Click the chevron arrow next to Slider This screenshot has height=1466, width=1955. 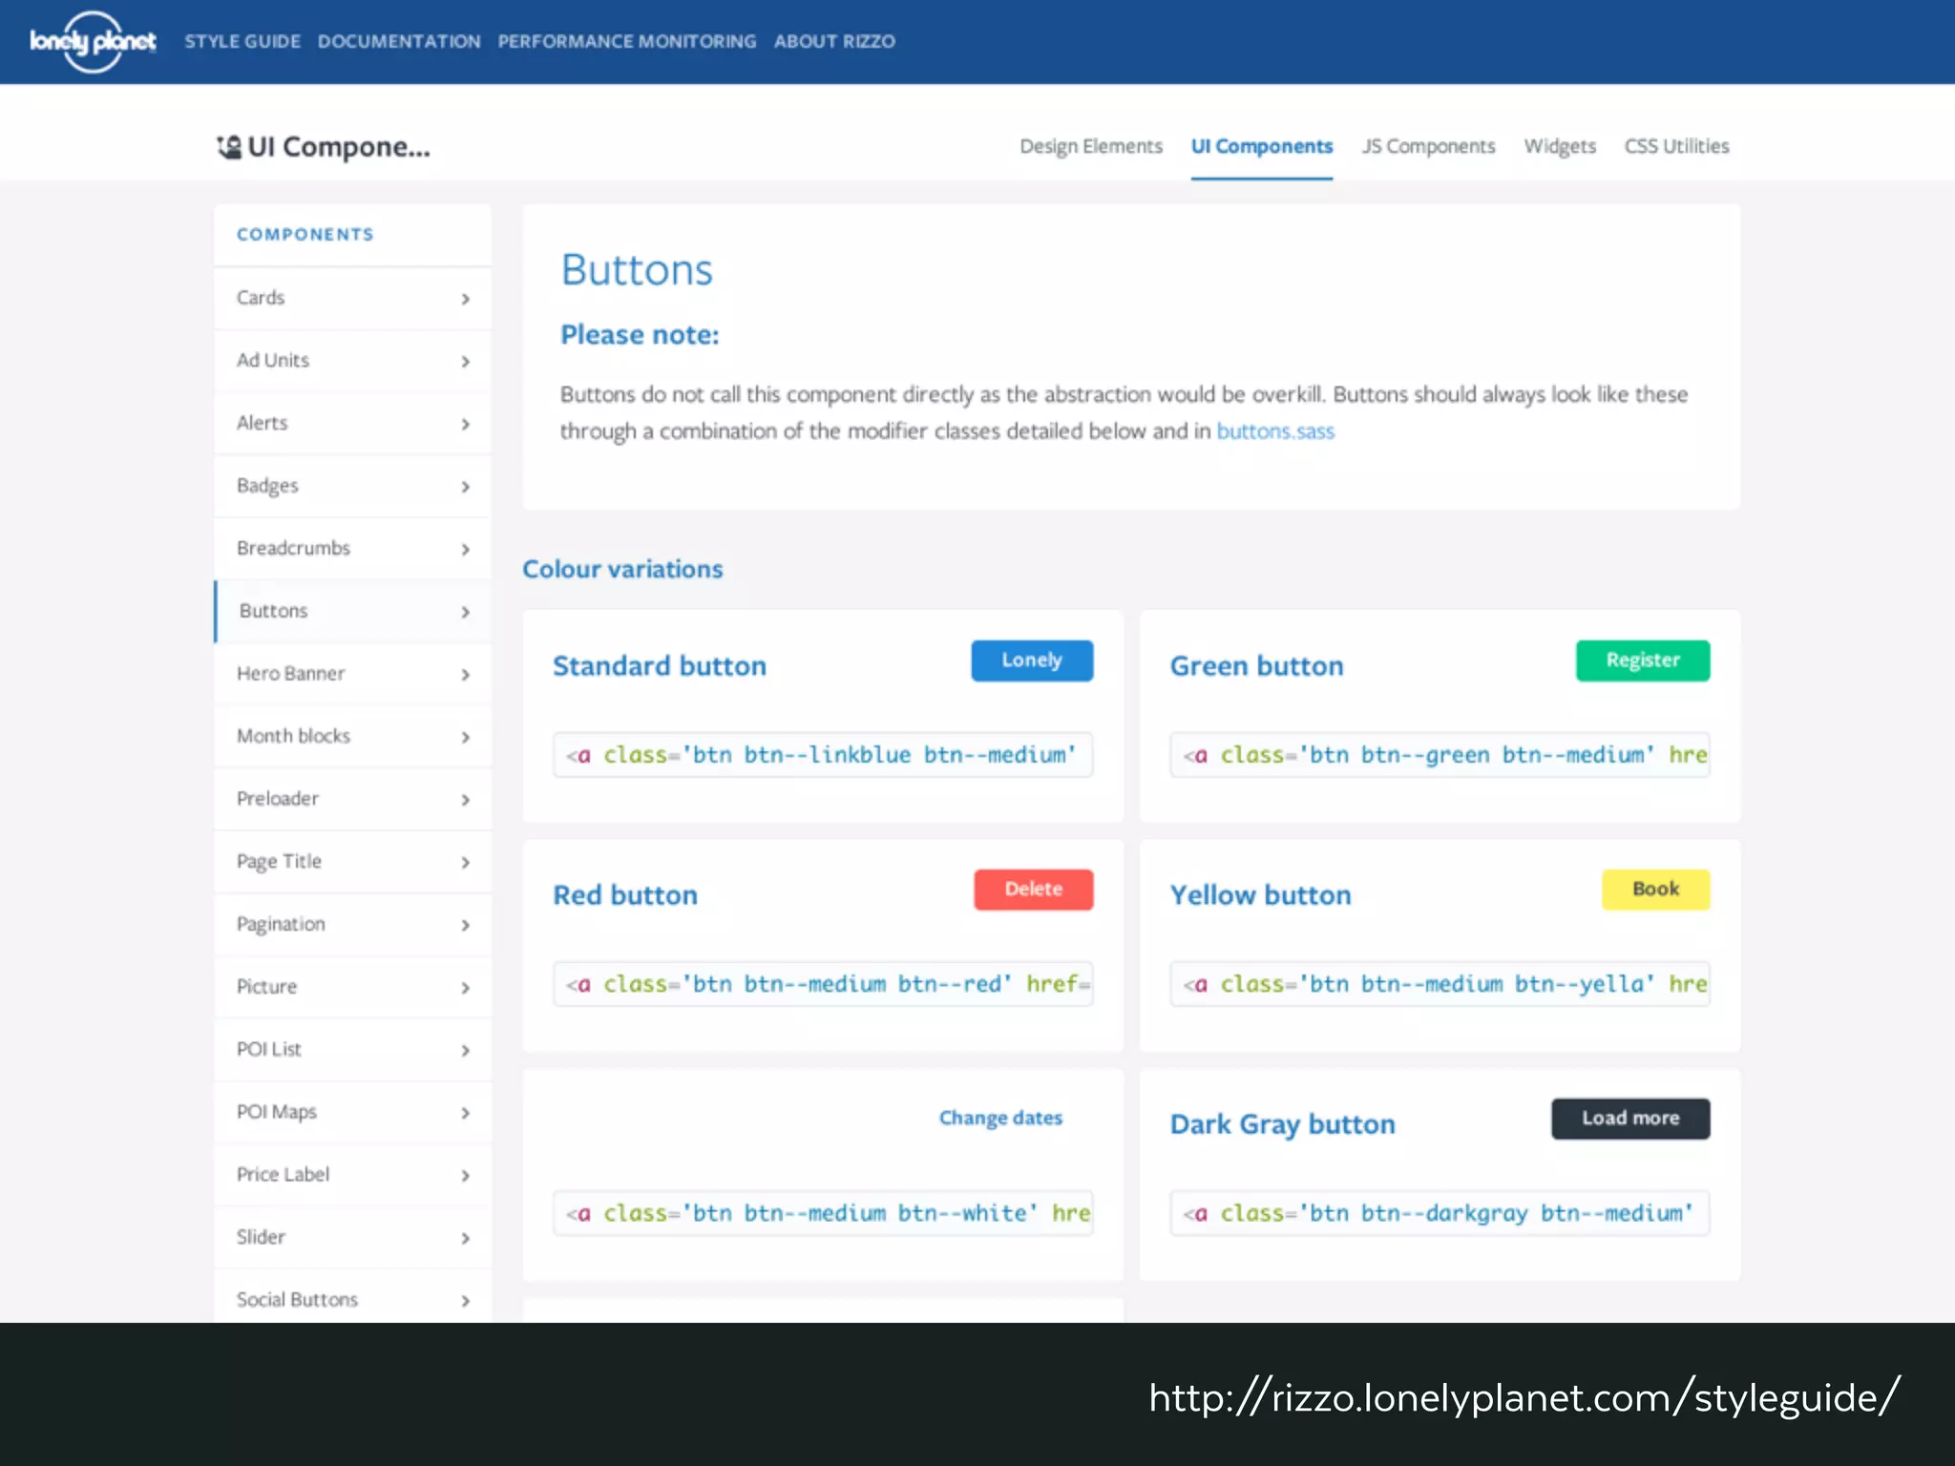(465, 1238)
